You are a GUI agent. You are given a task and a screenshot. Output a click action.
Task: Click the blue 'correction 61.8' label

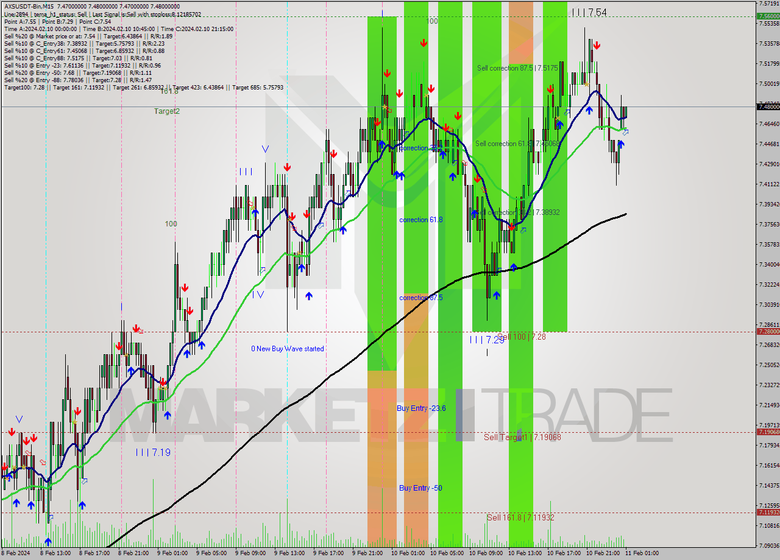click(x=421, y=220)
